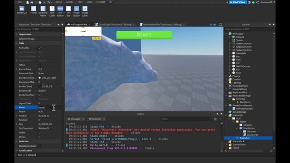Toggle the Active property checkbox
The height and width of the screenshot is (163, 290).
[x=40, y=65]
